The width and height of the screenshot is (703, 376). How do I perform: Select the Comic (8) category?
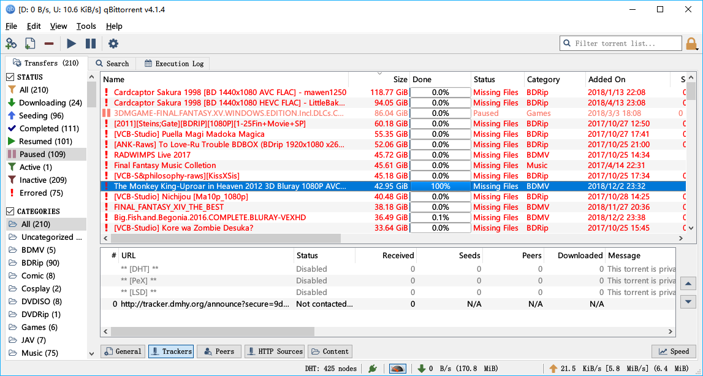(x=46, y=275)
